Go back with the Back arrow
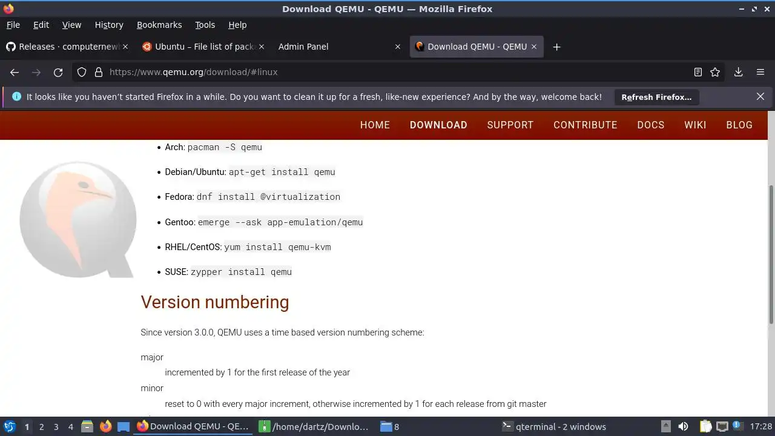This screenshot has width=775, height=436. click(15, 72)
